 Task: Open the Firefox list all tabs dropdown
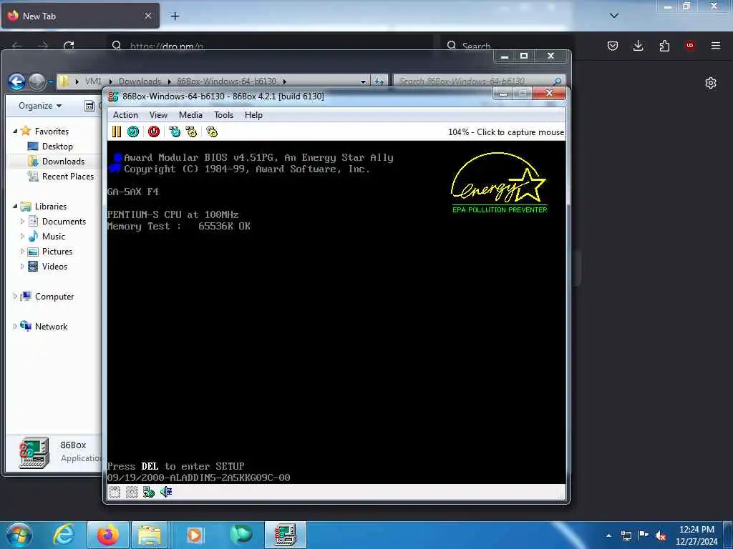pyautogui.click(x=614, y=16)
